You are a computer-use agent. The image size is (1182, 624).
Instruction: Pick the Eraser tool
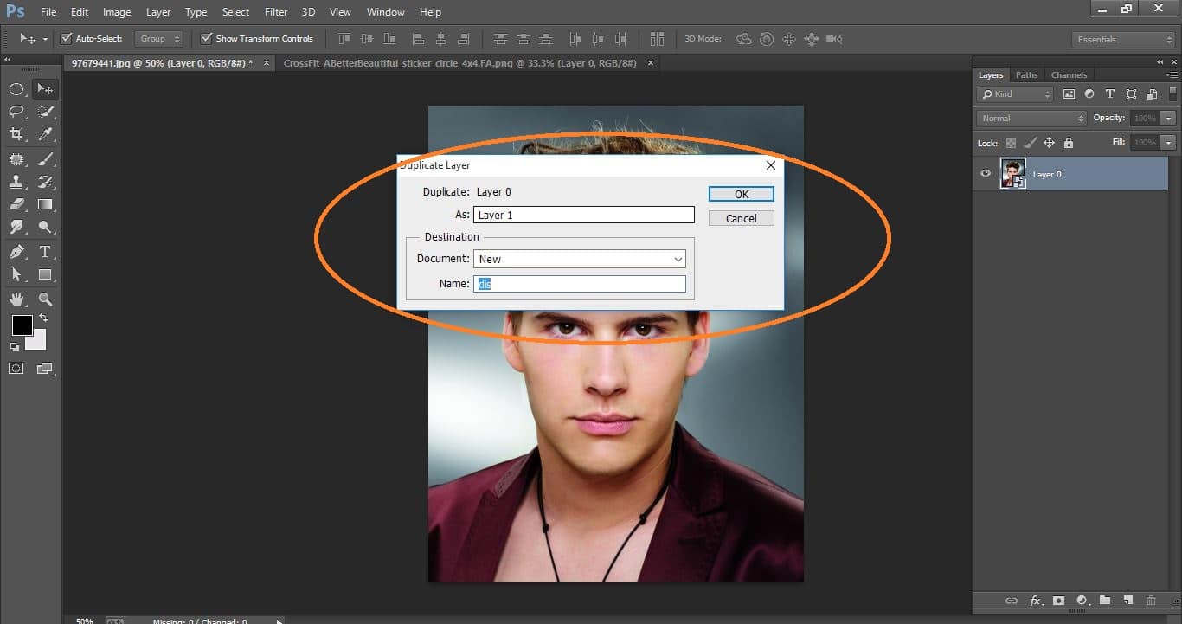[17, 204]
